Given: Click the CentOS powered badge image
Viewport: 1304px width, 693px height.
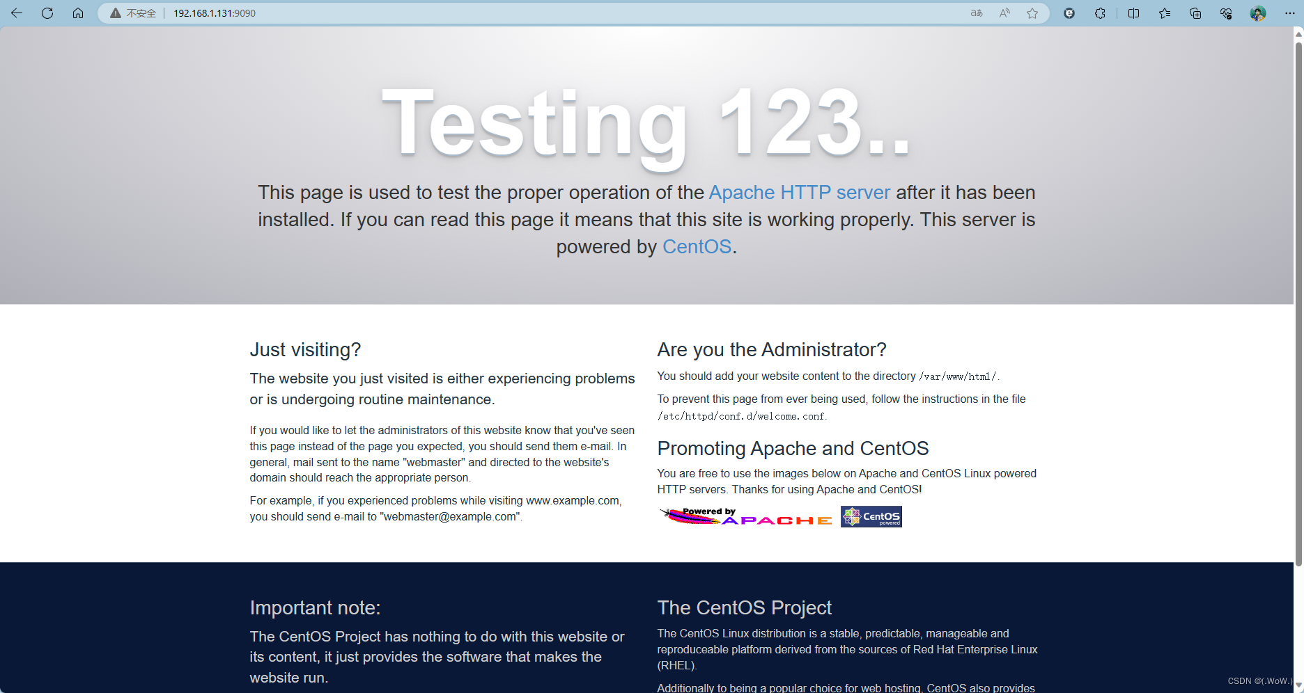Looking at the screenshot, I should [871, 516].
